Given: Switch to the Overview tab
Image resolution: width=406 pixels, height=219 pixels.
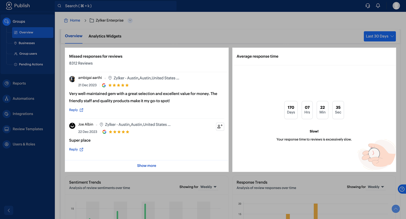Looking at the screenshot, I should [74, 36].
